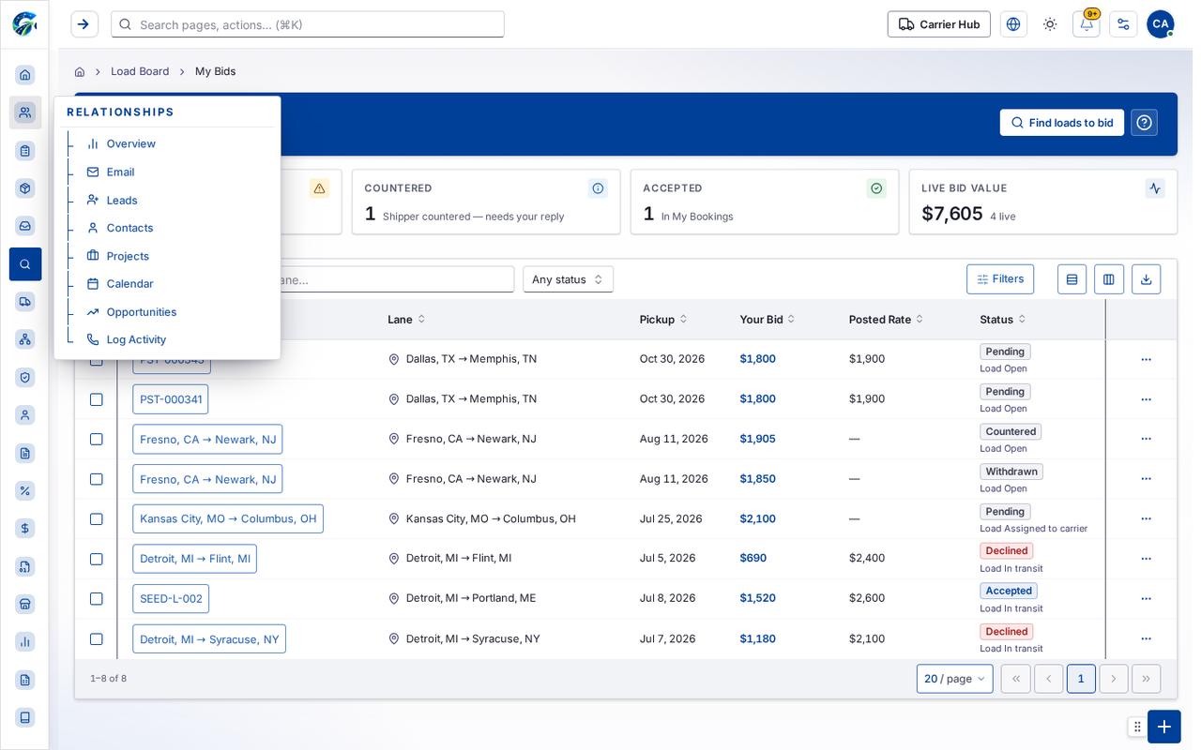Open row actions for SEED-L-002
This screenshot has width=1201, height=750.
click(1146, 598)
